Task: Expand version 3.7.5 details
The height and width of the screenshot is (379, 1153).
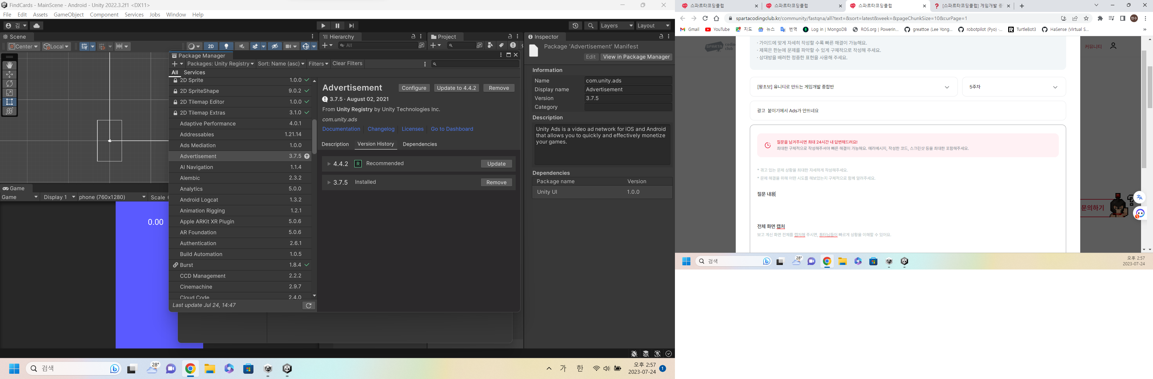Action: [329, 183]
